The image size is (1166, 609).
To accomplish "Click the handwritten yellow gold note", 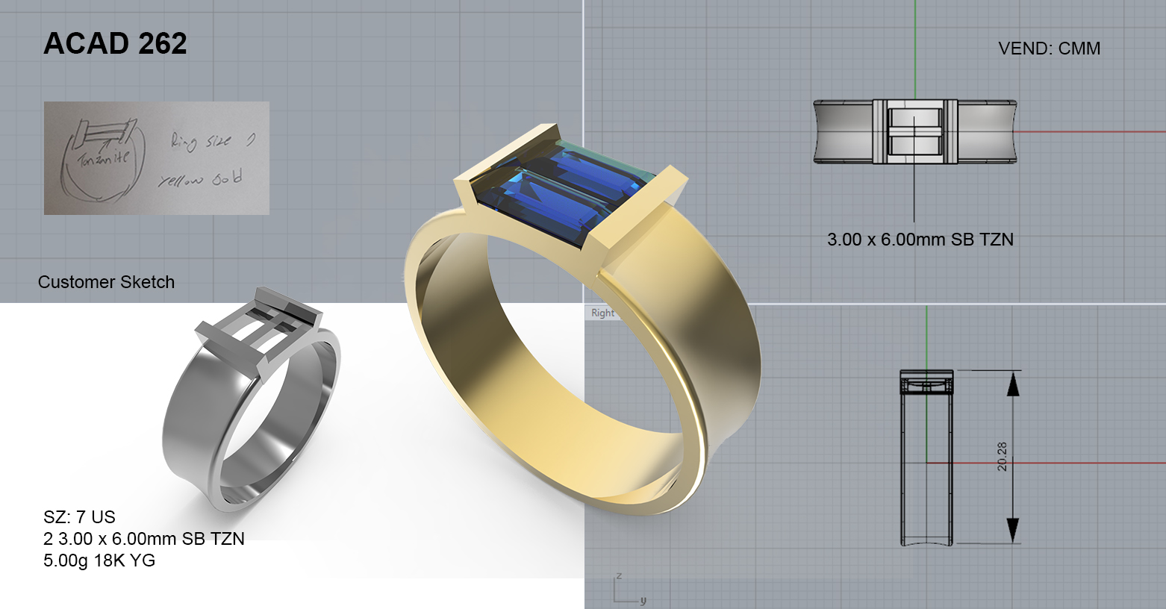I will click(200, 180).
